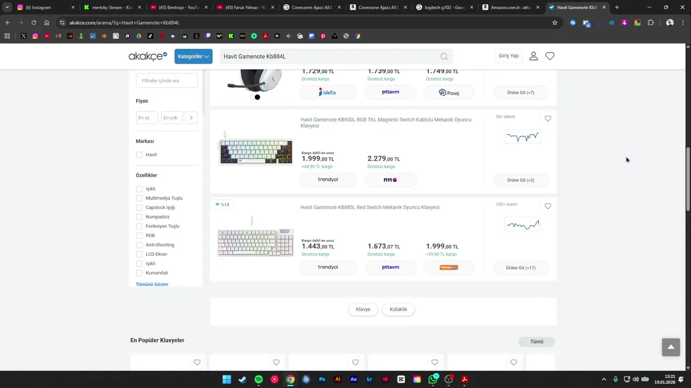Select the Fonksiyon Tuşlu filter
This screenshot has height=388, width=691.
pos(139,226)
